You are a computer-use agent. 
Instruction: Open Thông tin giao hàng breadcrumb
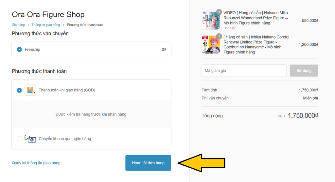[x=46, y=25]
